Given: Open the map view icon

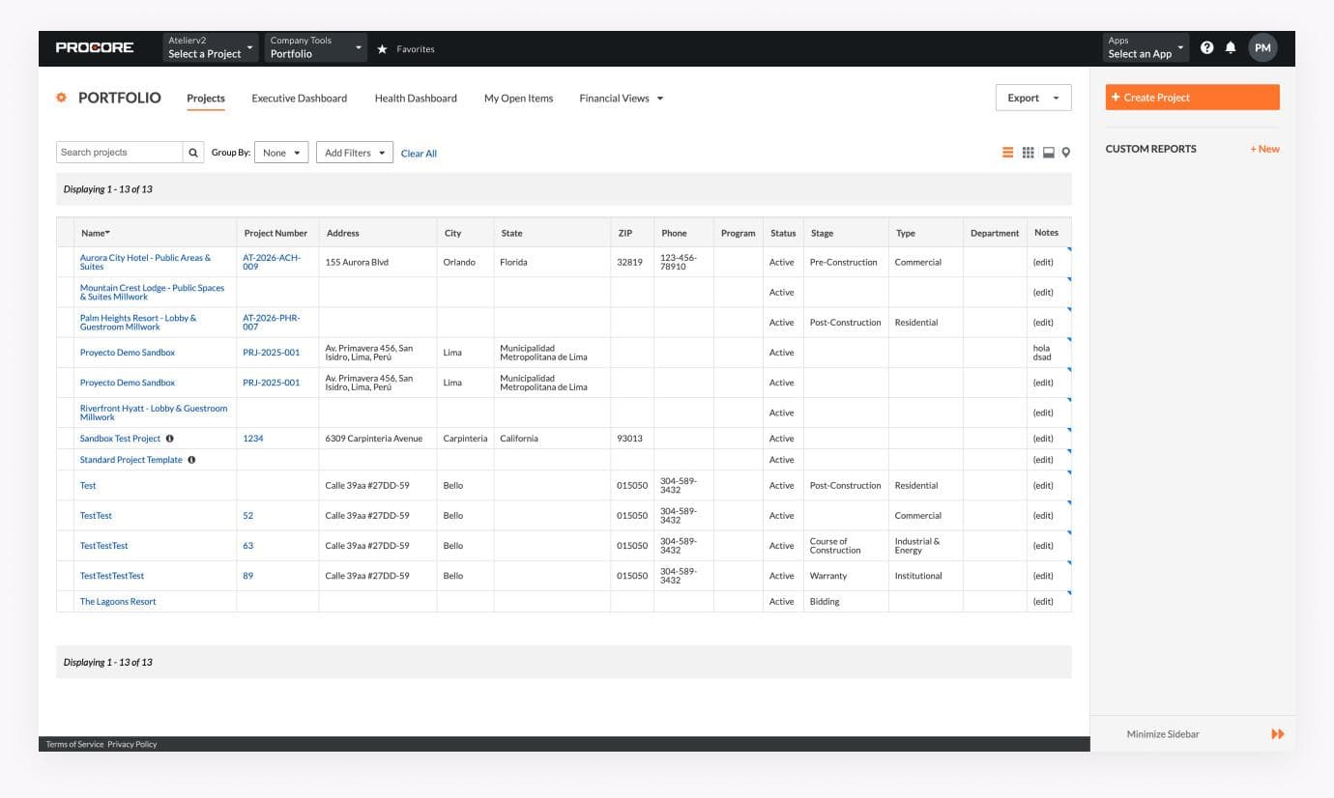Looking at the screenshot, I should point(1066,152).
